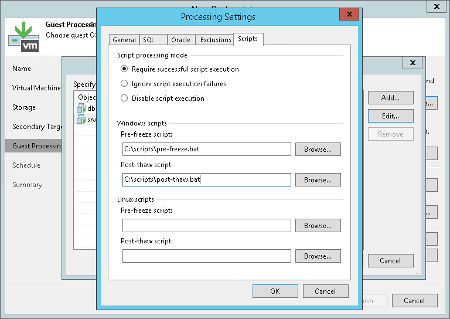Screen dimensions: 450x319
Task: Browse for Windows post-thaw script
Action: 318,180
